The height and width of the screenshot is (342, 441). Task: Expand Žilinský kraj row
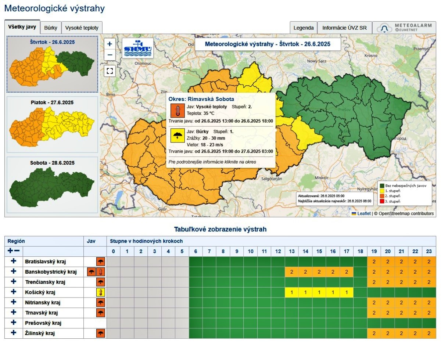pos(14,333)
